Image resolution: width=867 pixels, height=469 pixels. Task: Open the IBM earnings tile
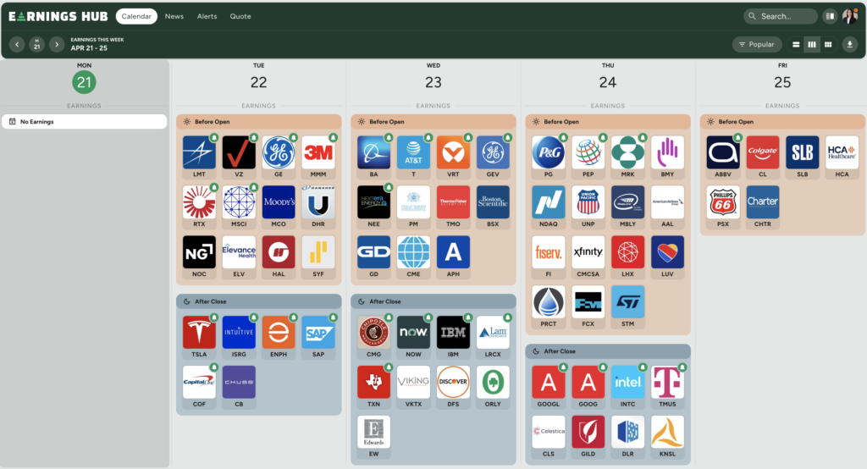tap(453, 338)
